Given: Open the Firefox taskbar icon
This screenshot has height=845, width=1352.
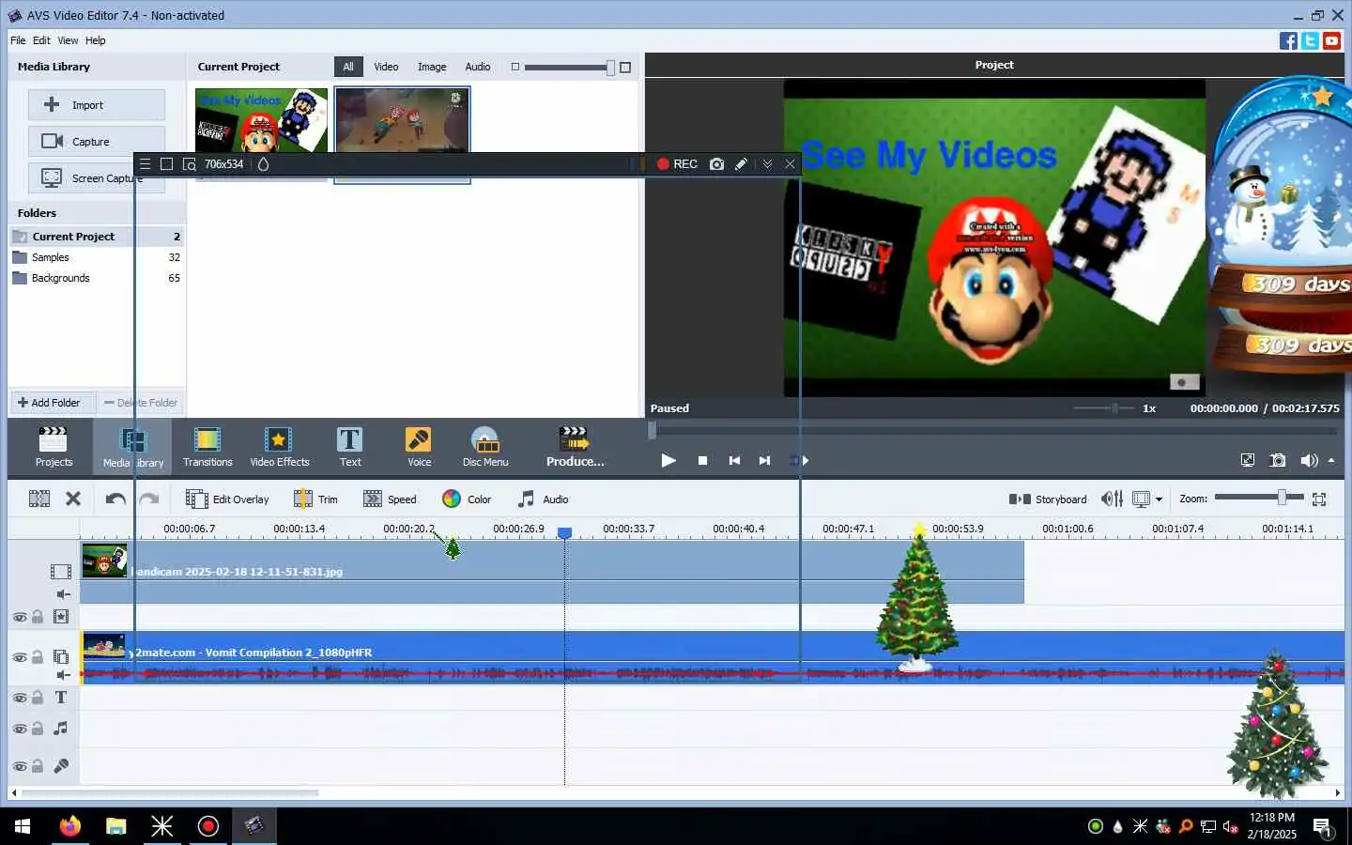Looking at the screenshot, I should (69, 826).
